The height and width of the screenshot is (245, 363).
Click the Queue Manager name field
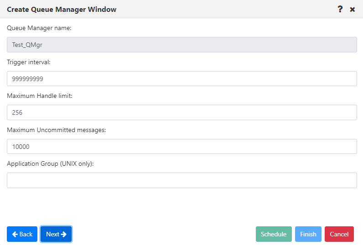click(x=182, y=45)
